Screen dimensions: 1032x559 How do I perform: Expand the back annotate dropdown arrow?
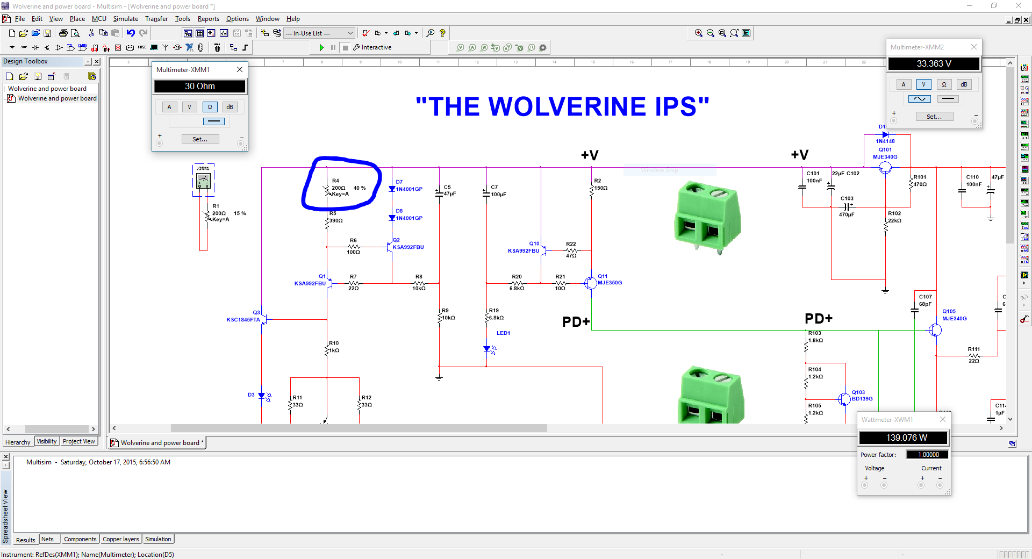[386, 33]
